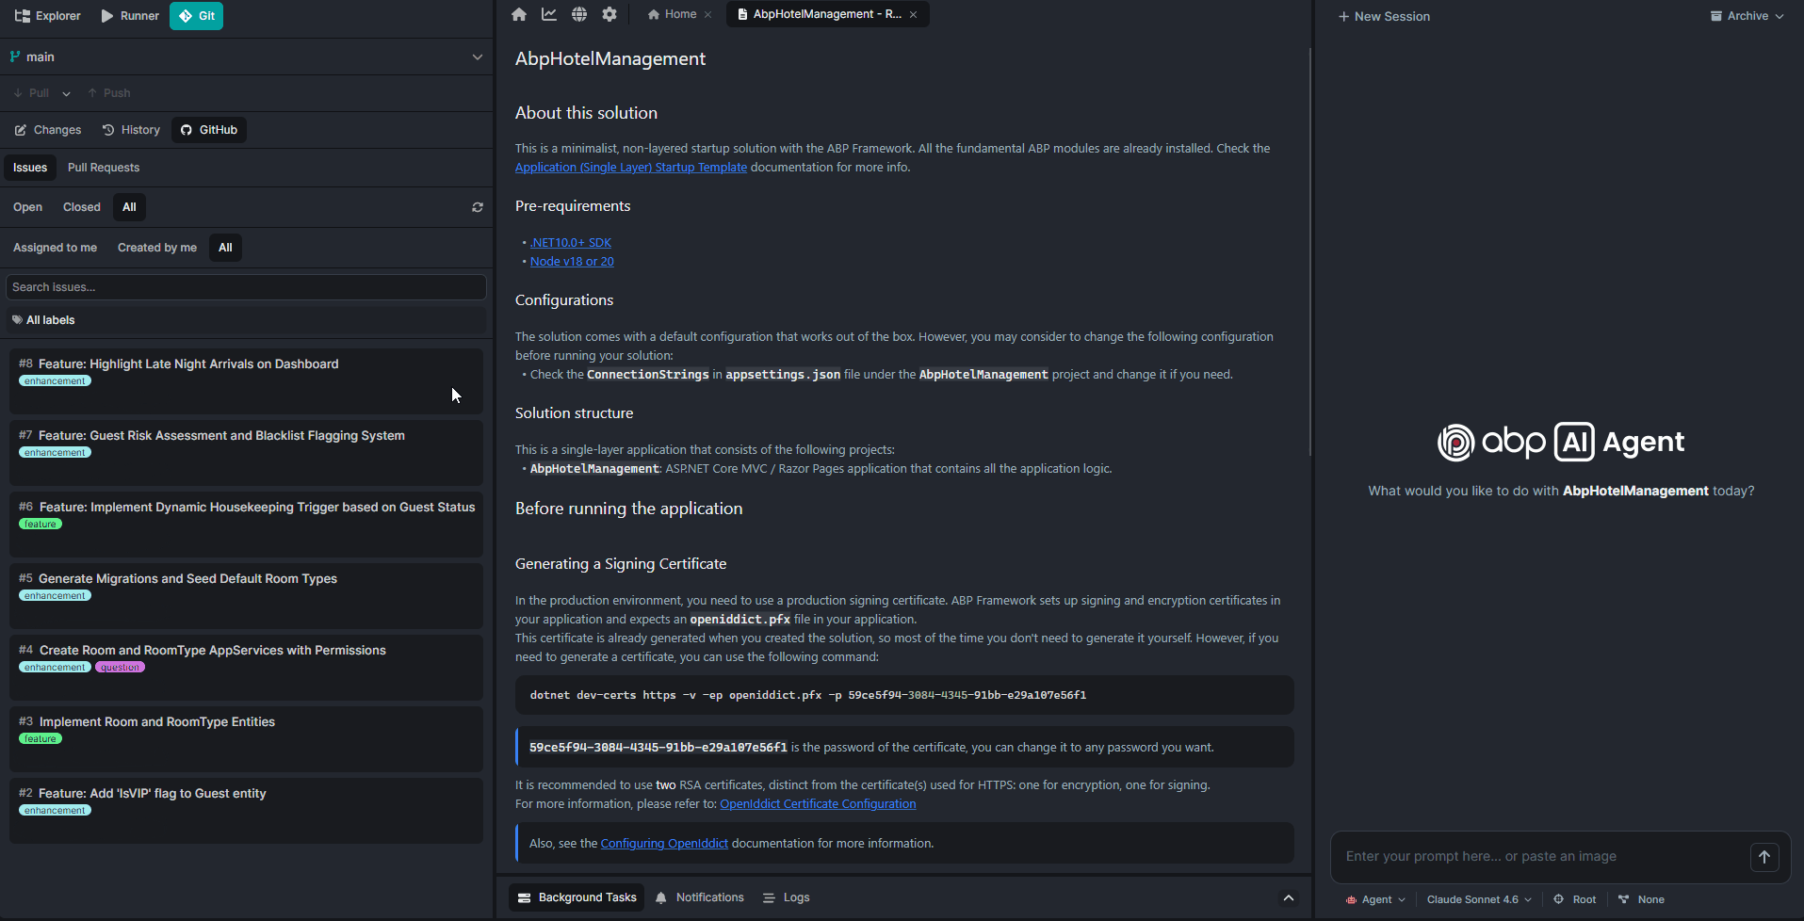This screenshot has width=1804, height=921.
Task: Click the None selector in footer
Action: [1641, 899]
